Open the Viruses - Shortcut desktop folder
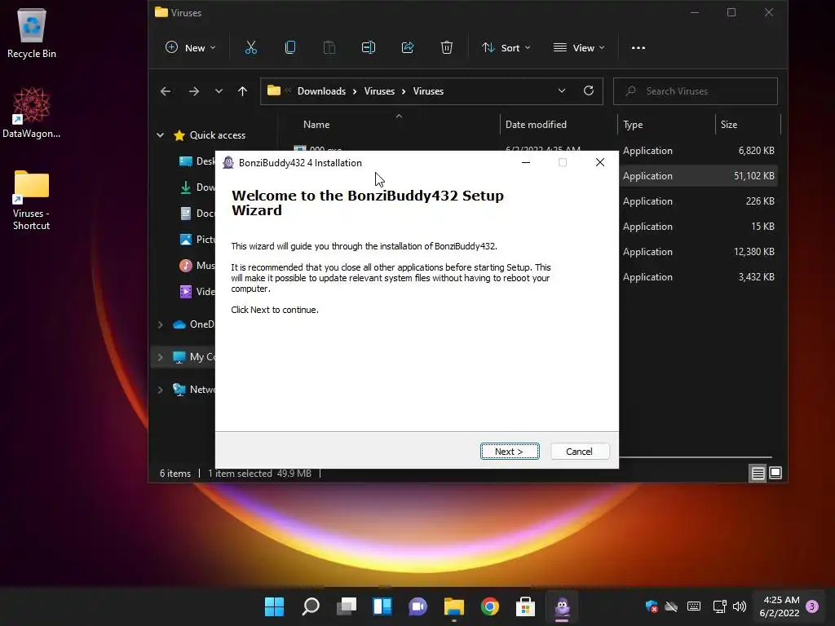Screen dimensions: 835x626 (32, 201)
